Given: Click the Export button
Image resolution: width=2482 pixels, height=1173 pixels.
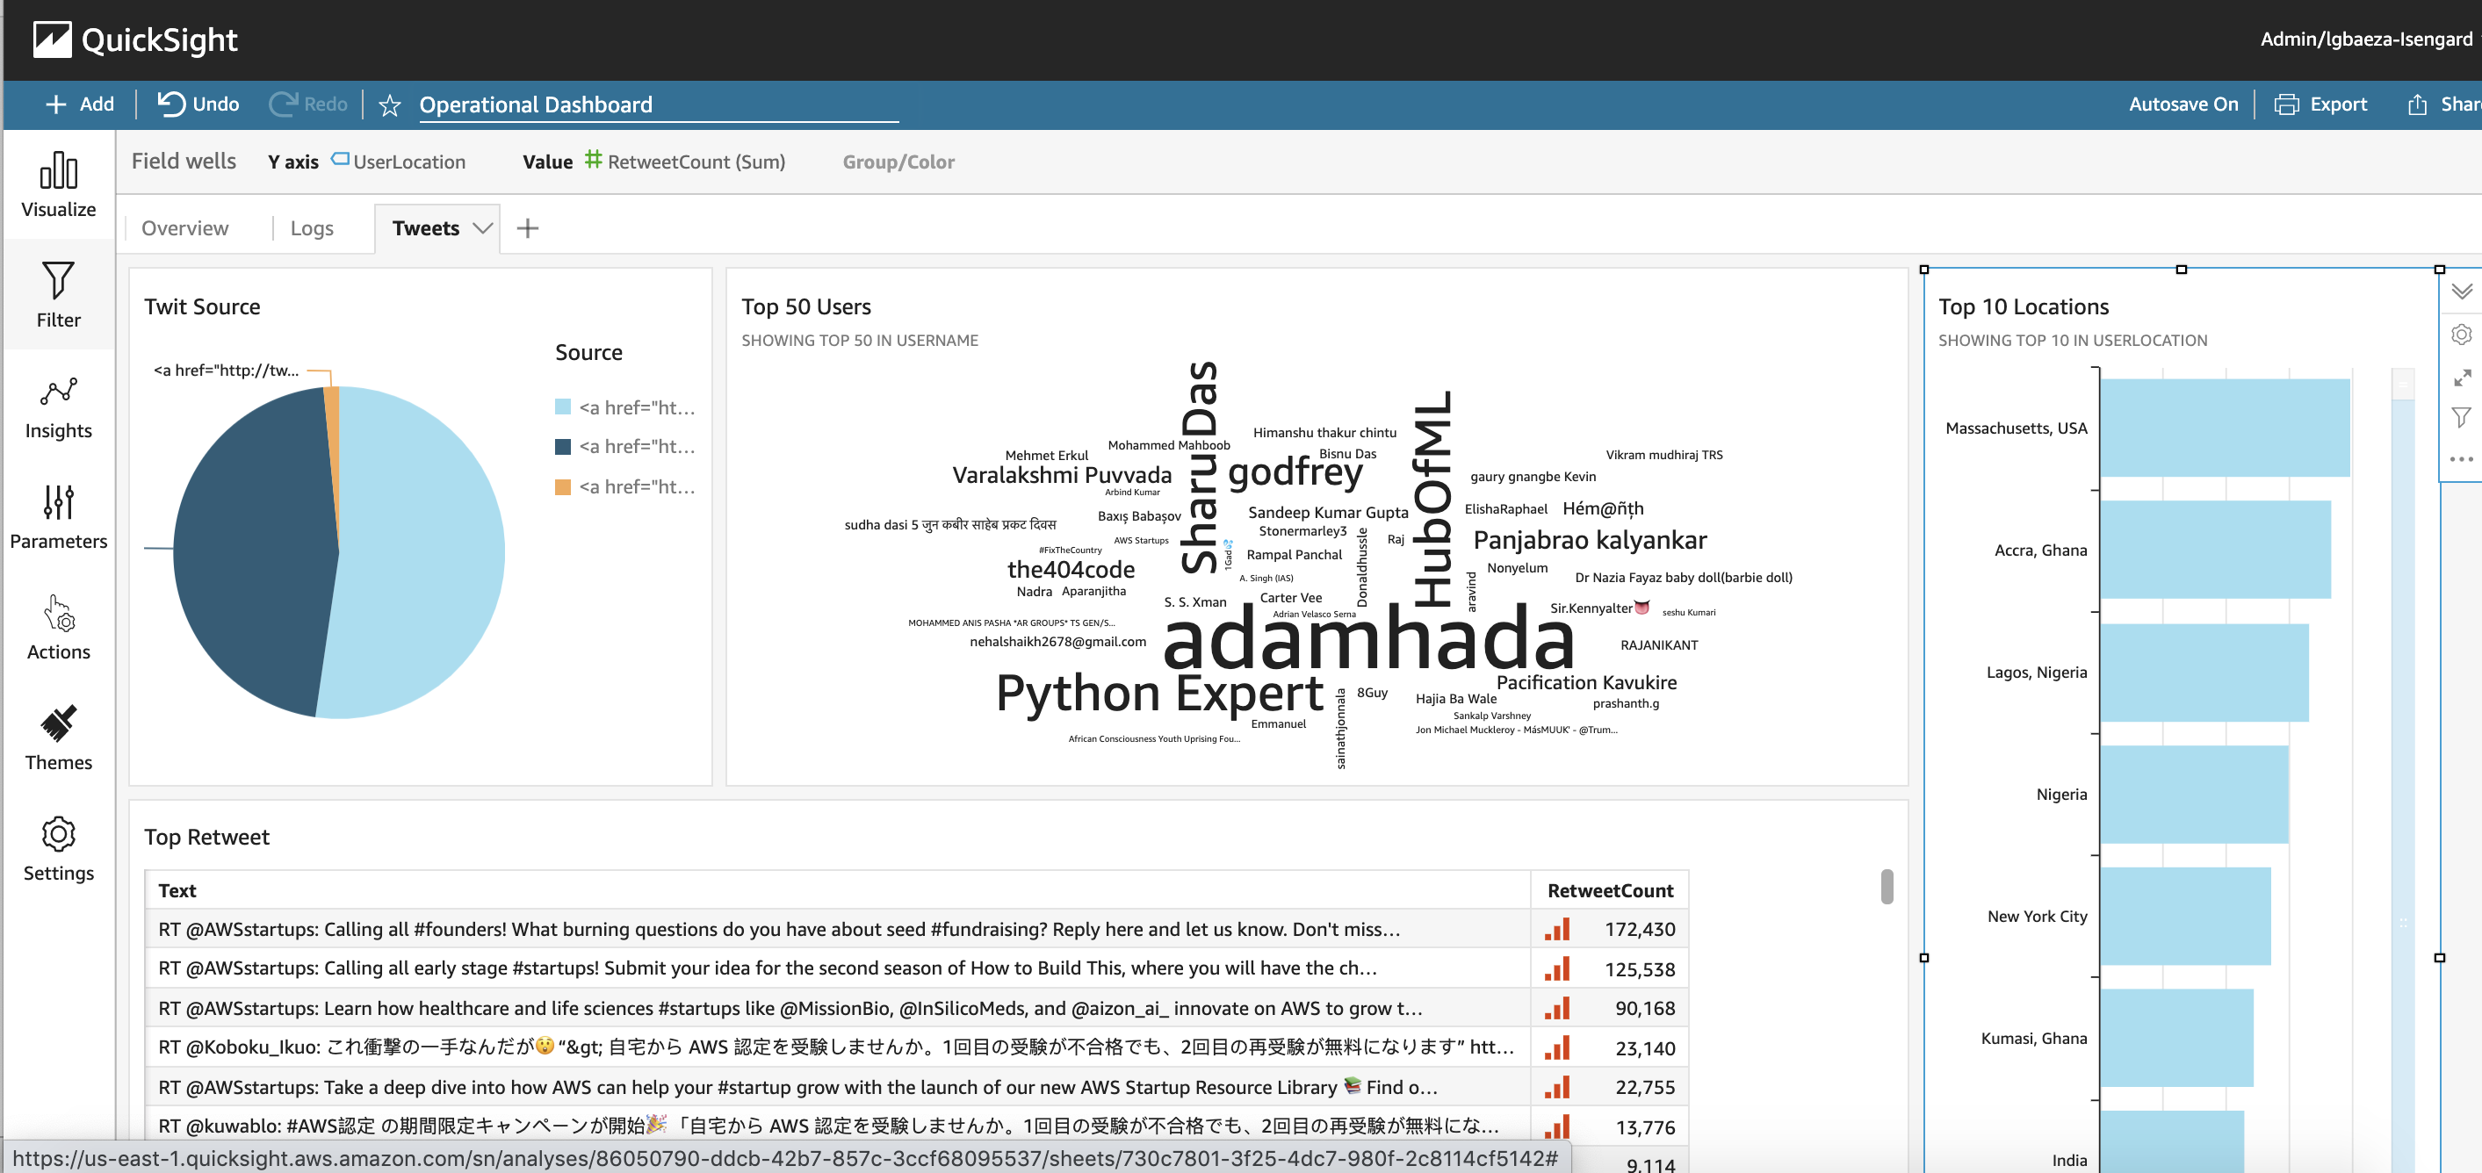Looking at the screenshot, I should (x=2320, y=104).
